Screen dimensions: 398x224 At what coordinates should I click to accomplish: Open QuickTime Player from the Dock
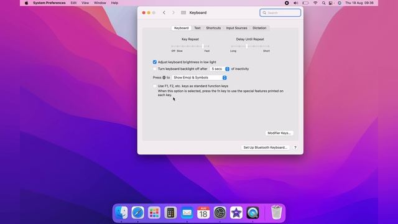pyautogui.click(x=252, y=213)
